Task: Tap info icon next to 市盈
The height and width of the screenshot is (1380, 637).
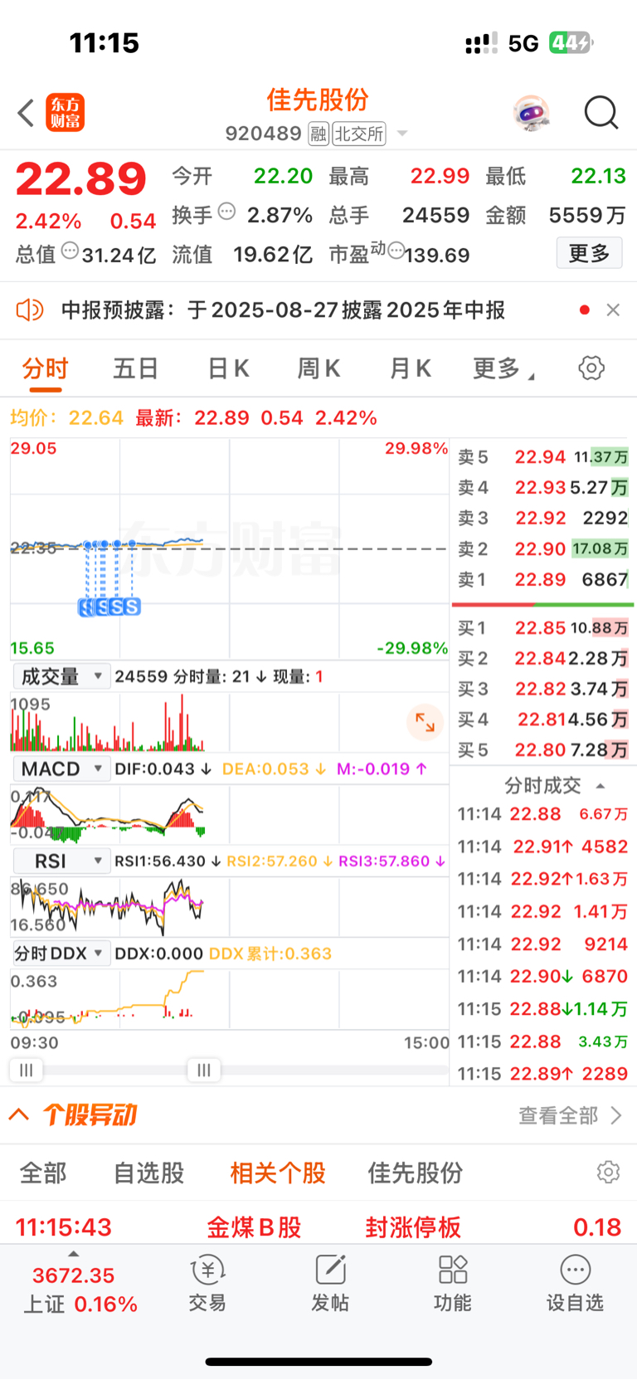Action: pyautogui.click(x=396, y=251)
